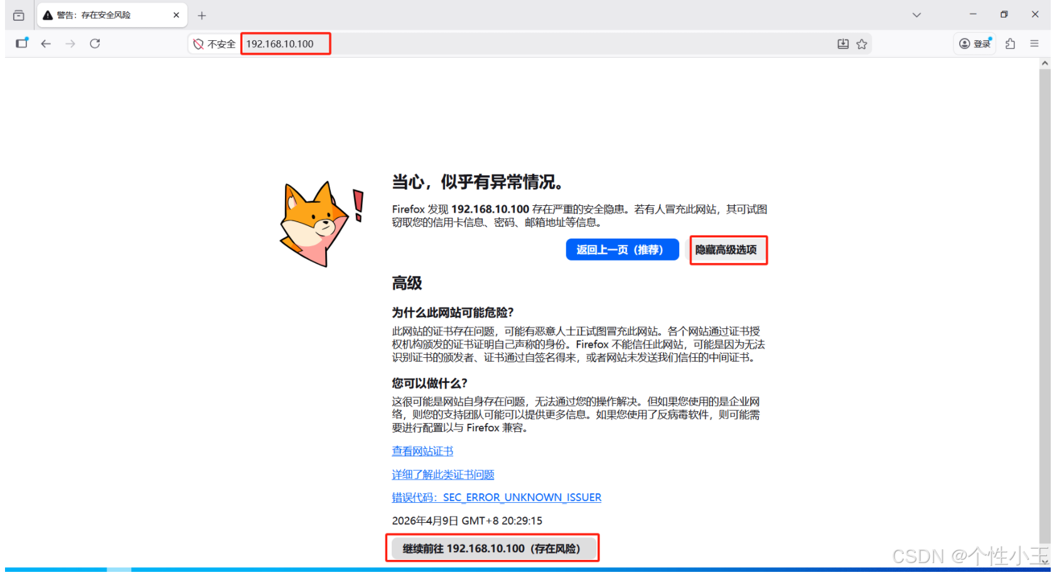Open the list all tabs chevron
Screen dimensions: 1052x575
click(x=916, y=15)
